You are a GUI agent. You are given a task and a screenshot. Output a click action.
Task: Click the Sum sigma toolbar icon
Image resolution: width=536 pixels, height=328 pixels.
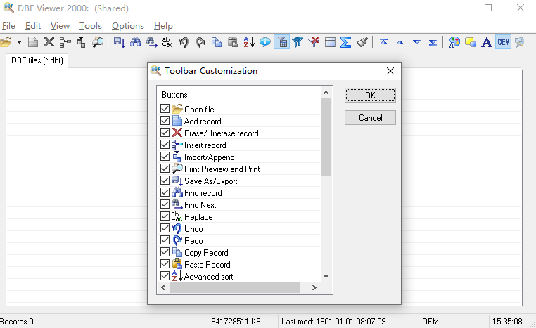coord(345,42)
